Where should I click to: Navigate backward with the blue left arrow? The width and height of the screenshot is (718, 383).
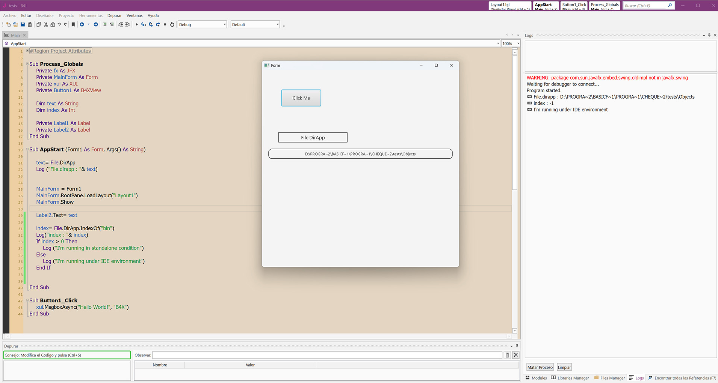click(82, 24)
